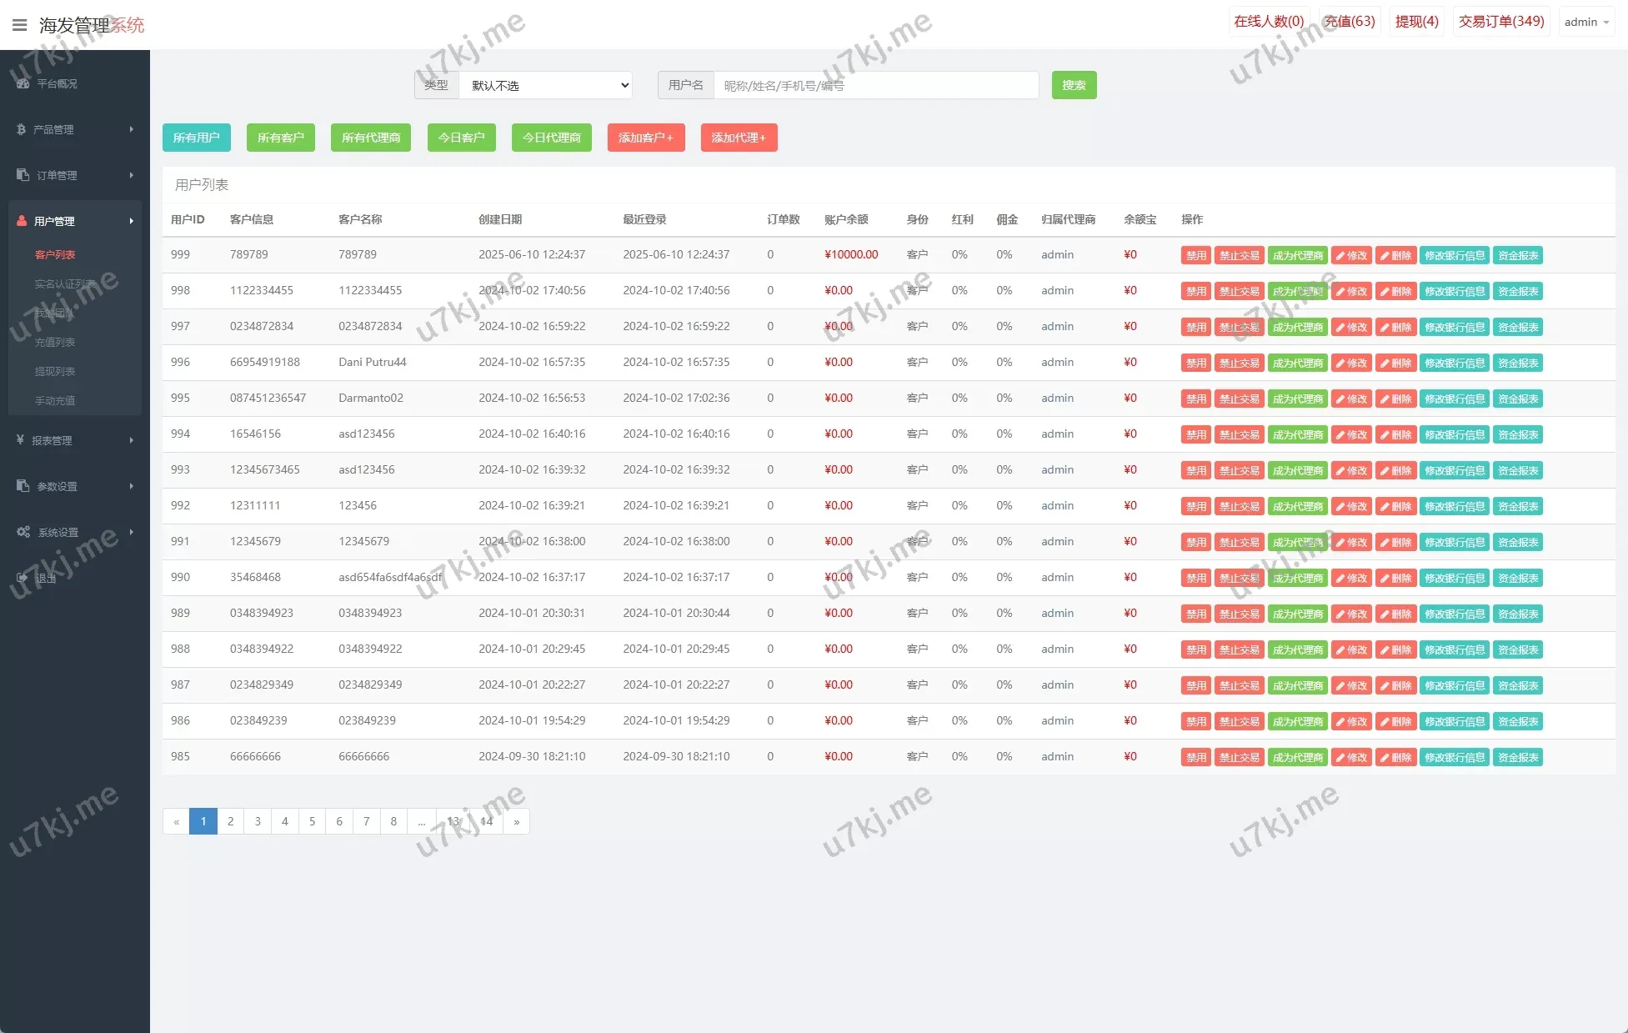The image size is (1628, 1033).
Task: Click the yen icon beside 报表管理
Action: click(x=21, y=439)
